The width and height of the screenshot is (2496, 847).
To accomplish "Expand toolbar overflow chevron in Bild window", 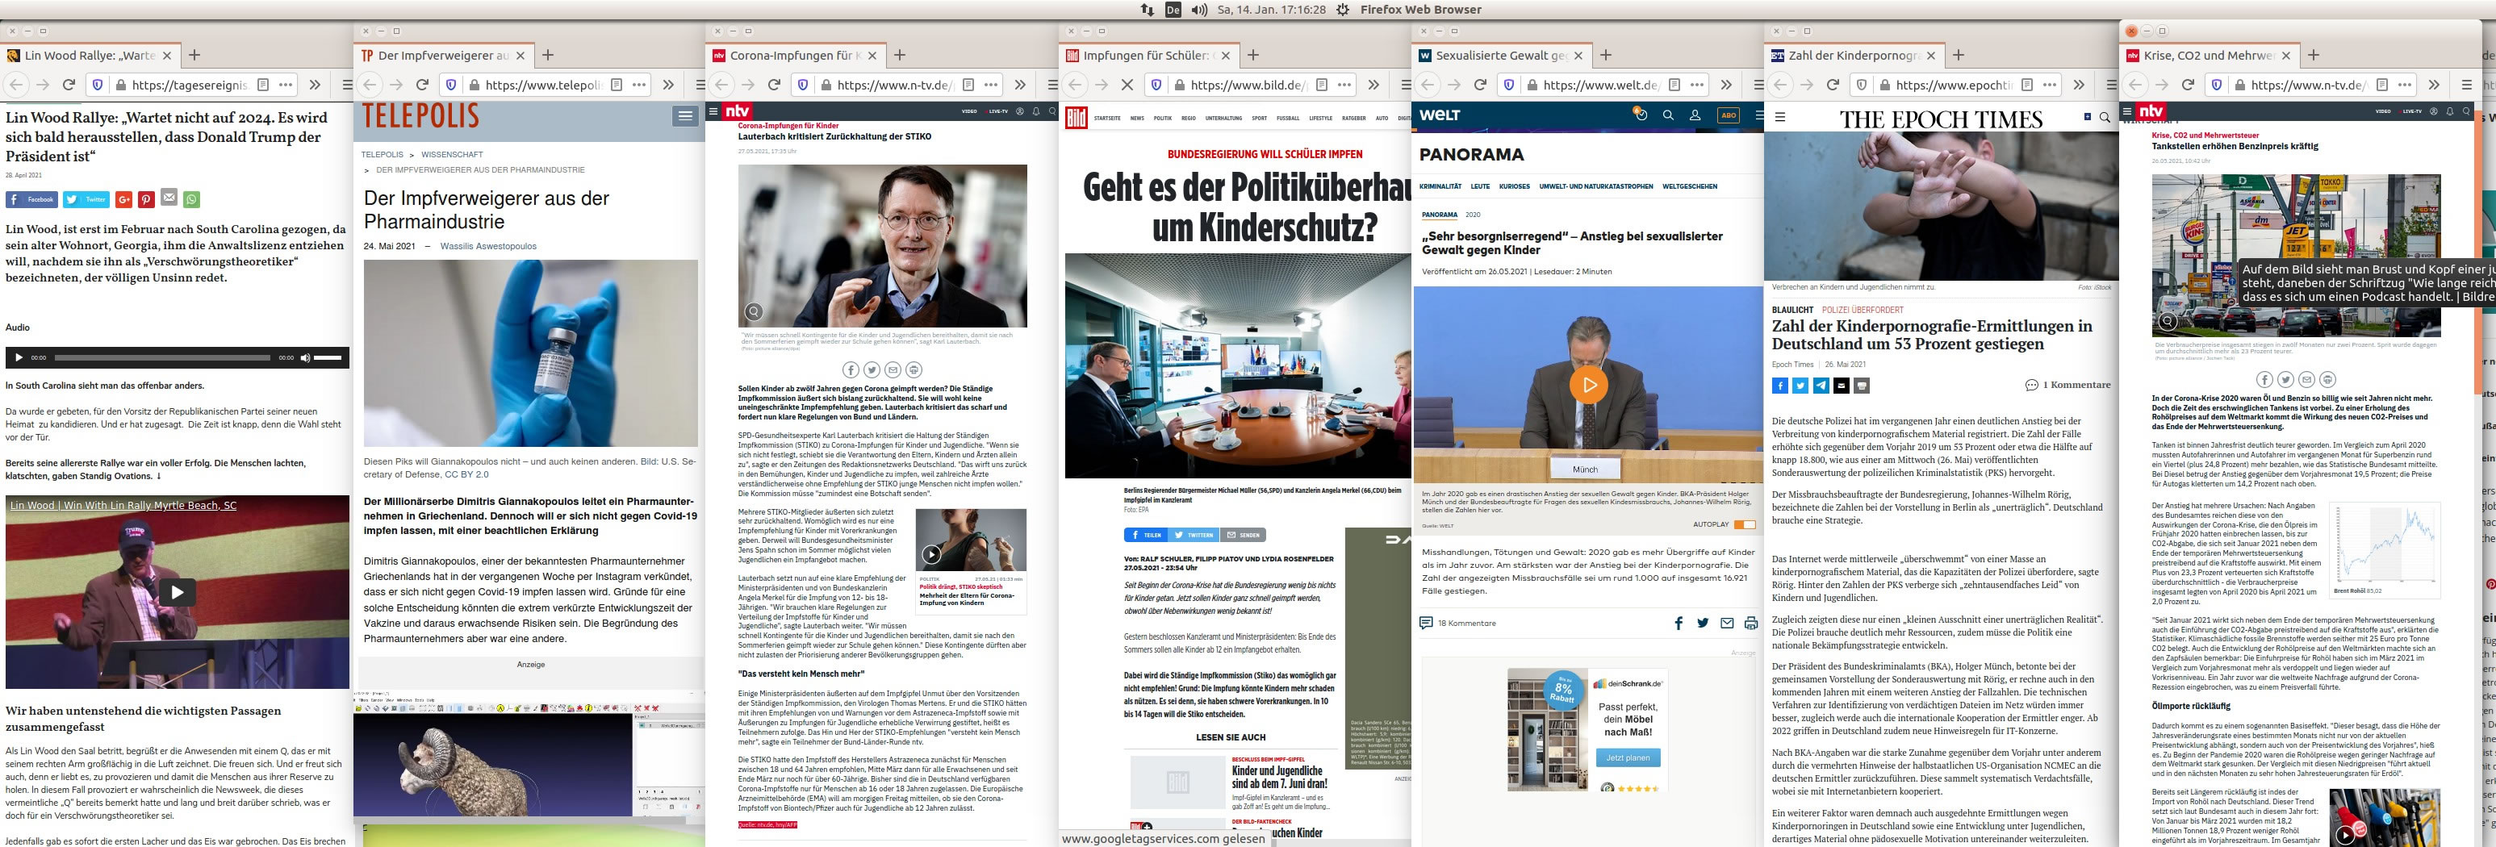I will pos(1373,86).
